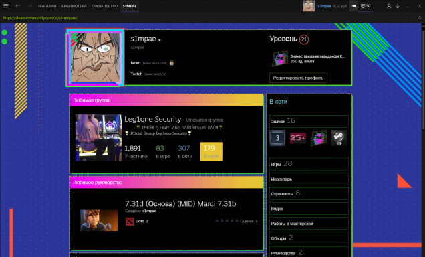Open Leg1one Security group link
The image size is (425, 257).
(152, 119)
